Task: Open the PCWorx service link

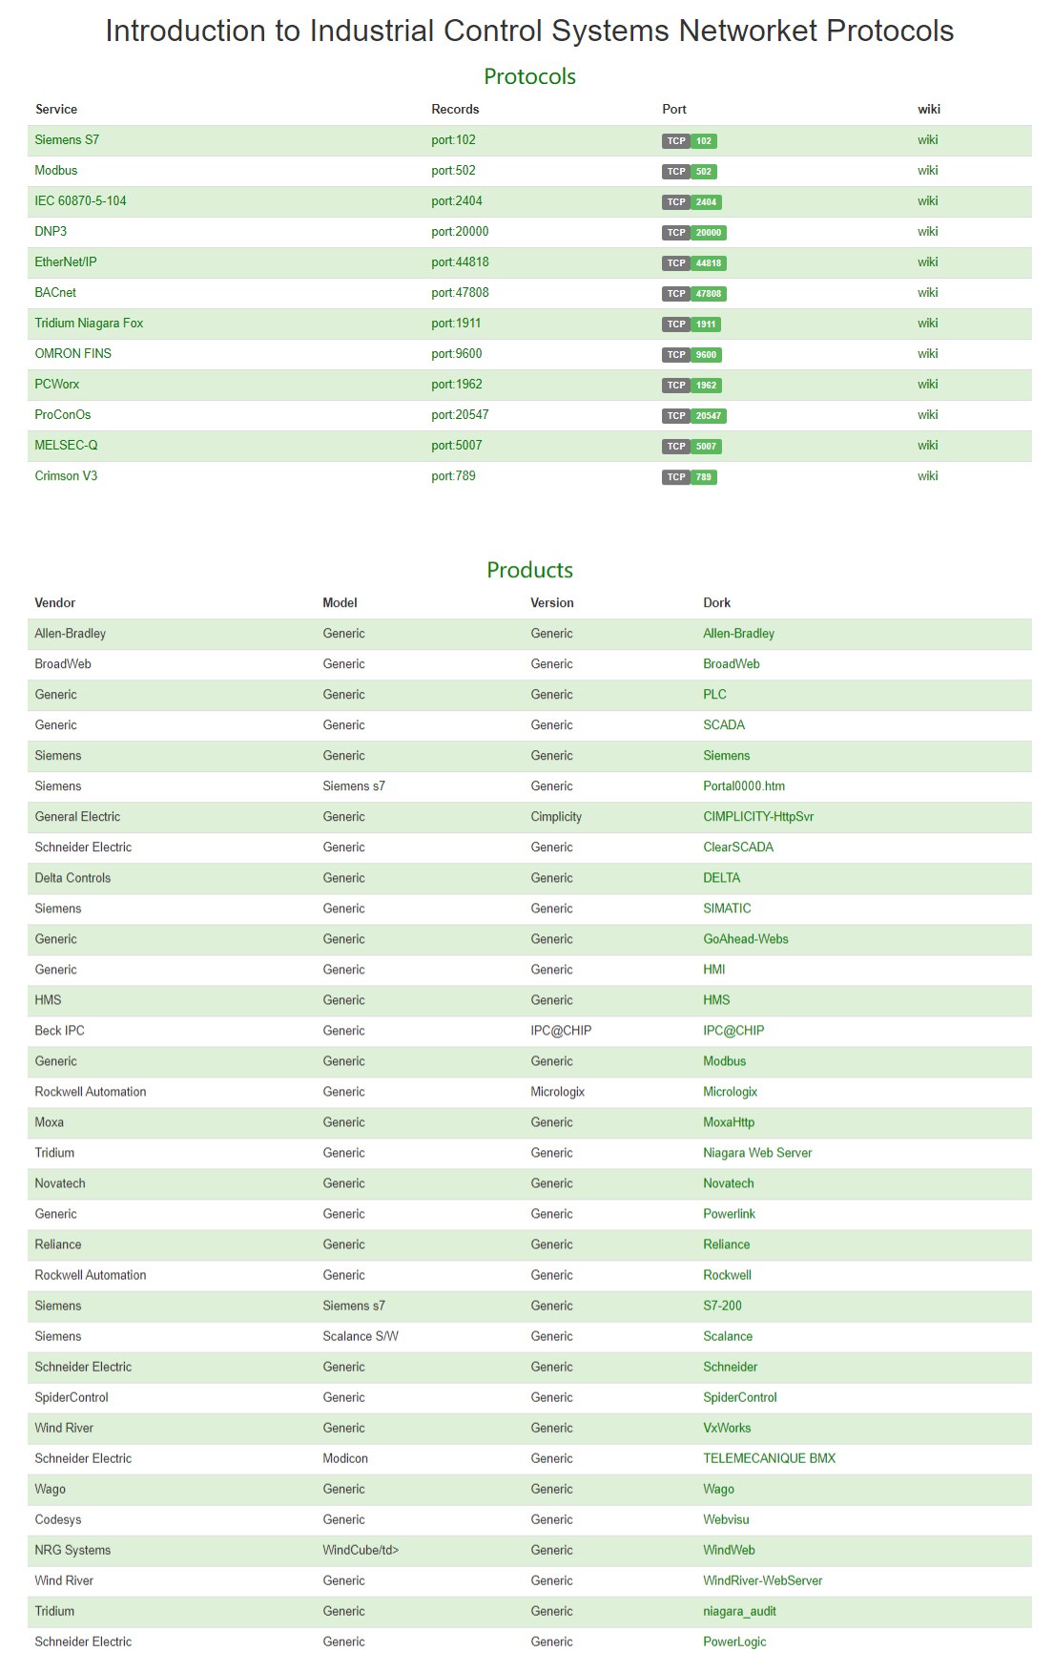Action: (57, 385)
